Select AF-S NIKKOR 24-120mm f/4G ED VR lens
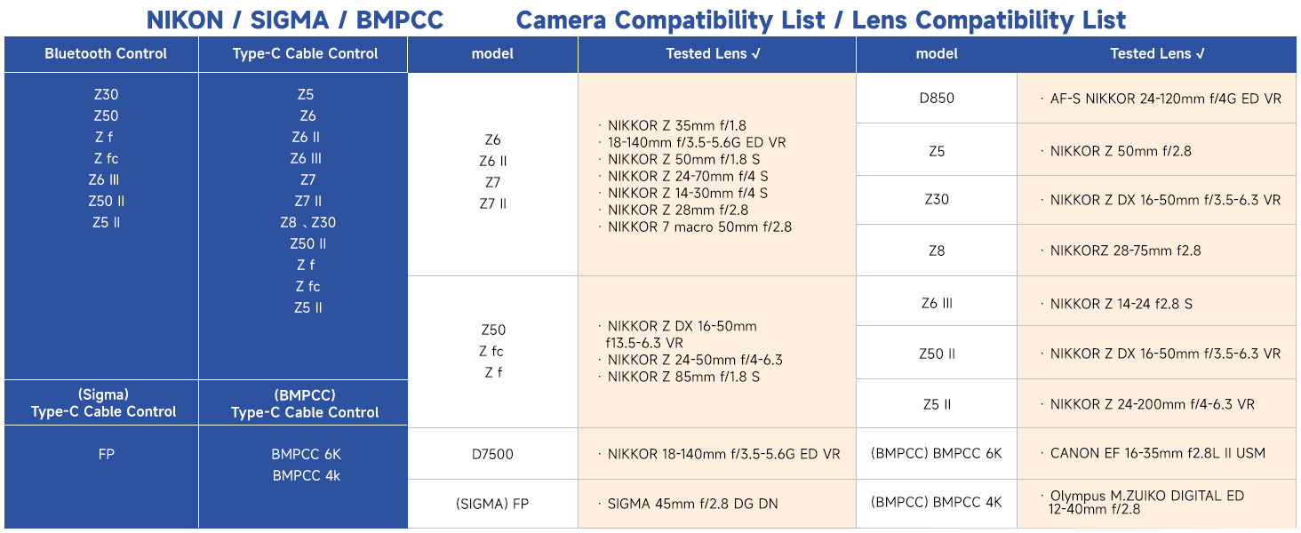This screenshot has height=533, width=1301. pyautogui.click(x=1165, y=99)
